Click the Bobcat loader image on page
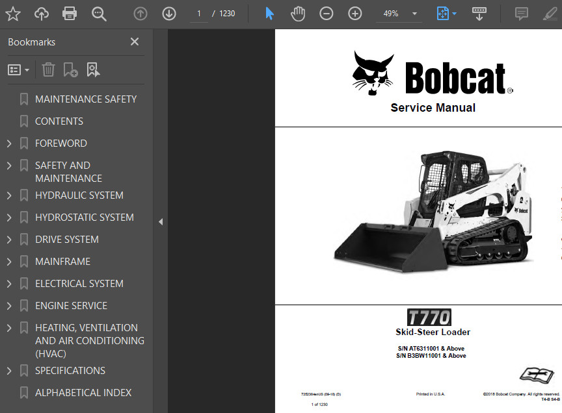Viewport: 562px width, 413px height. pyautogui.click(x=434, y=211)
